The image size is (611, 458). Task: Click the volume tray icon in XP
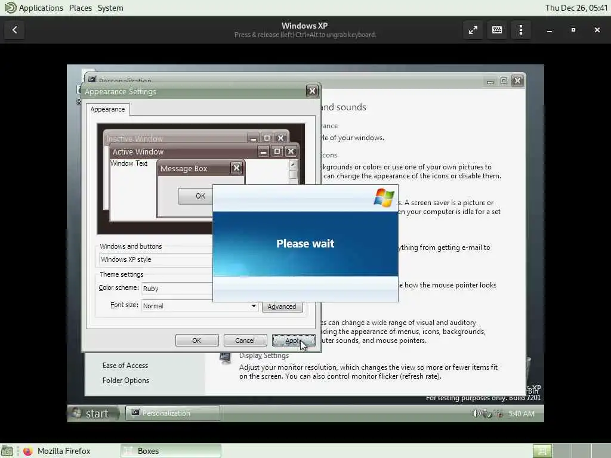coord(476,414)
